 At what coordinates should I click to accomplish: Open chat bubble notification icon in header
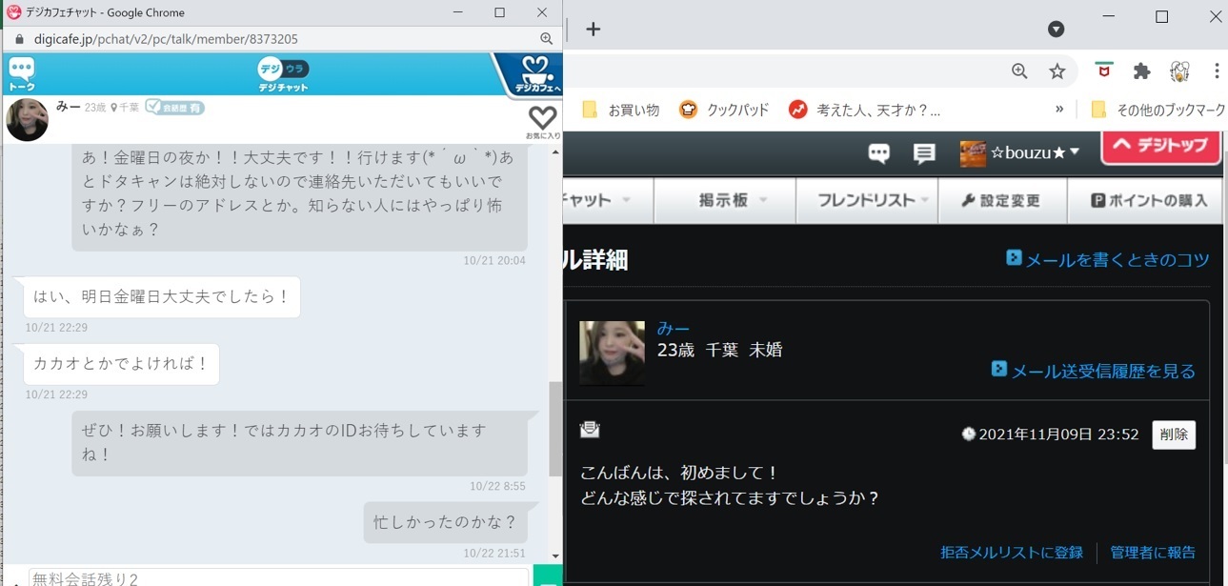click(878, 153)
